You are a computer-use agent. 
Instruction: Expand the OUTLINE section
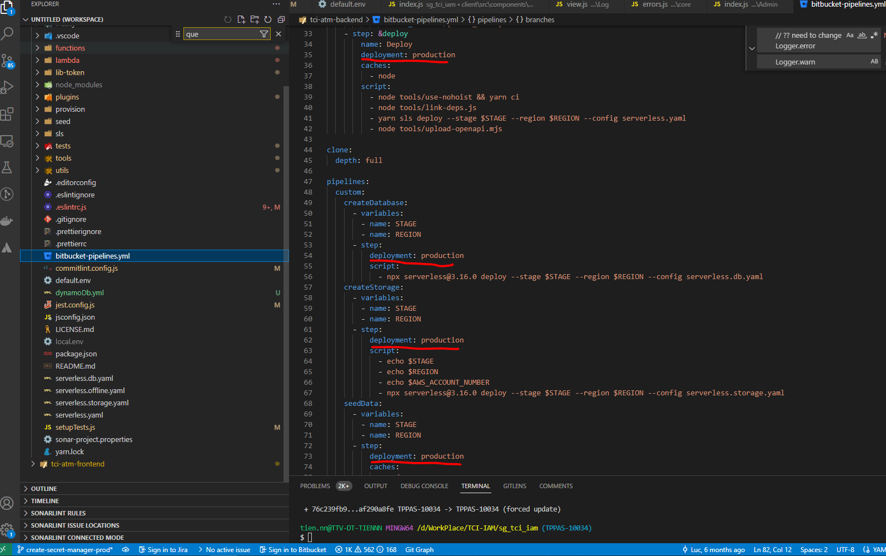point(44,489)
